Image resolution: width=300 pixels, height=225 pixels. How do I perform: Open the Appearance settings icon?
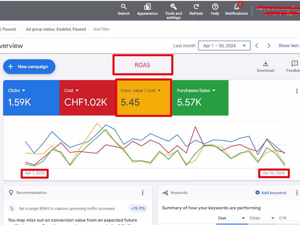coord(147,10)
